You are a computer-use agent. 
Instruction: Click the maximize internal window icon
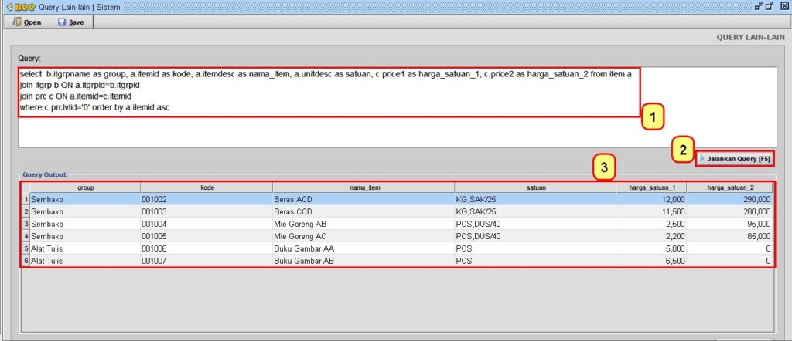[770, 6]
